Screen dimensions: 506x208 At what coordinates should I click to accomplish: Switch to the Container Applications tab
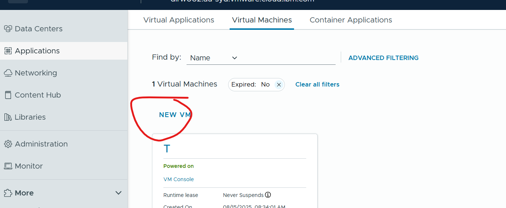pos(351,20)
